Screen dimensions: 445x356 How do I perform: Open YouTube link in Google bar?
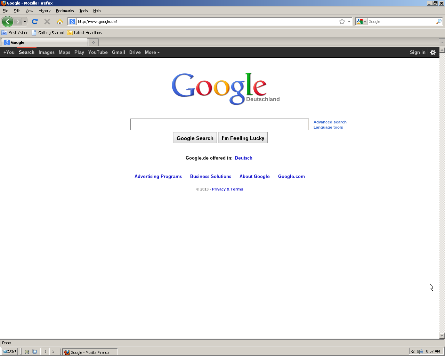[98, 52]
